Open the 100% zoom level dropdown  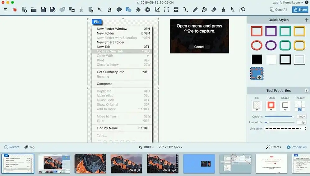click(146, 147)
